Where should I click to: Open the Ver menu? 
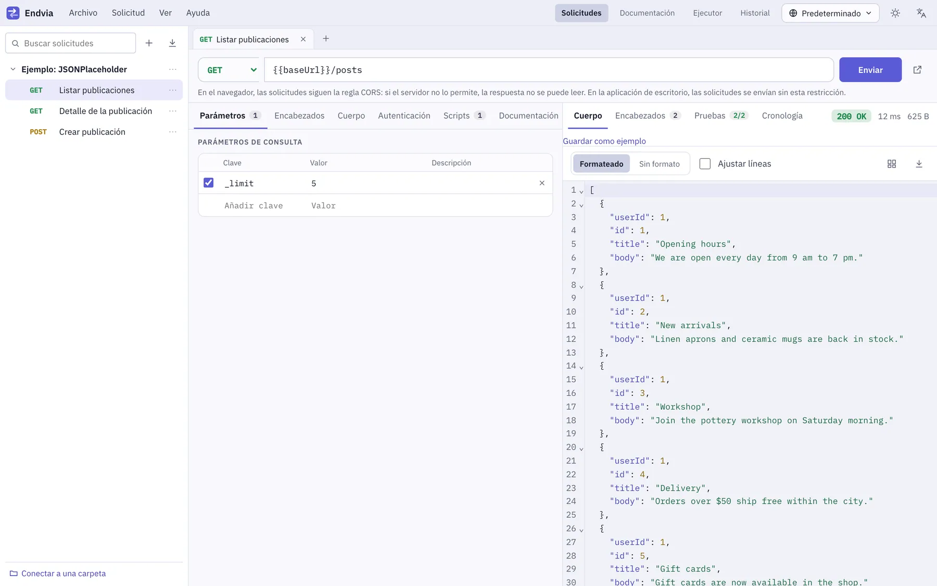pyautogui.click(x=166, y=13)
